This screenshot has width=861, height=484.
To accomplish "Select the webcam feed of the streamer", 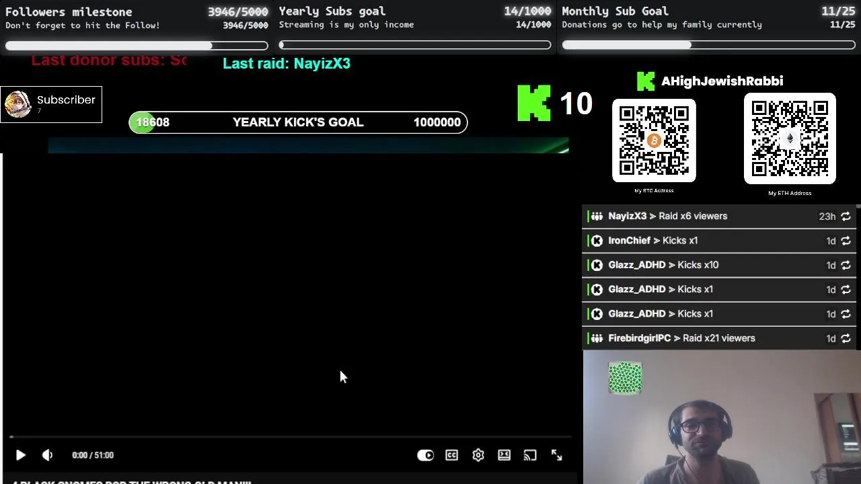I will pos(722,417).
